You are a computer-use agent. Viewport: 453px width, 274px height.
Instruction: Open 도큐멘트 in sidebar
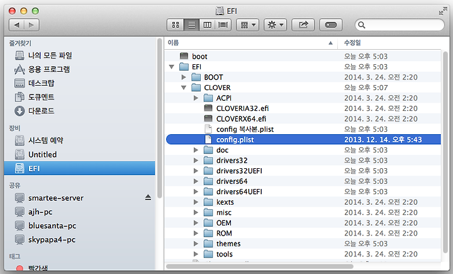point(79,97)
